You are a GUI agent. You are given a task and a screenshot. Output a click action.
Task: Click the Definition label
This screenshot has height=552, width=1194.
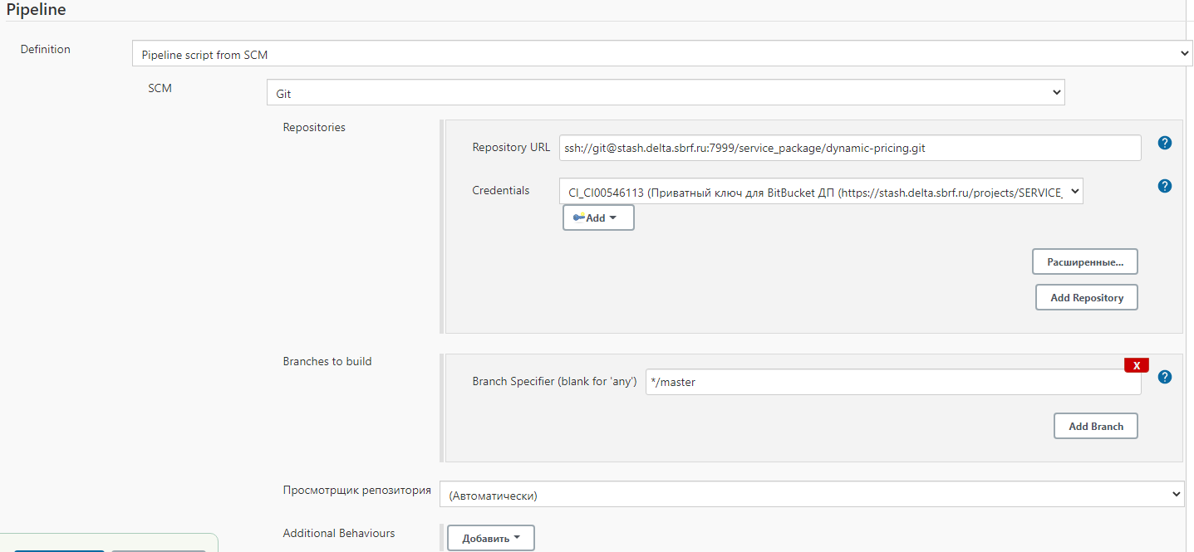(x=46, y=49)
